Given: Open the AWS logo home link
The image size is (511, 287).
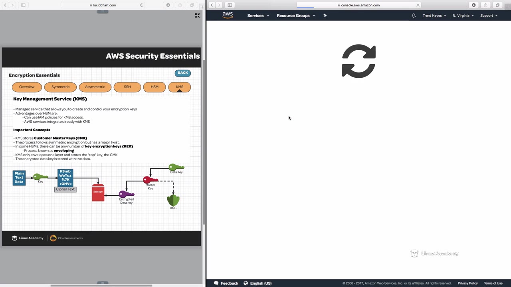Looking at the screenshot, I should pos(228,15).
